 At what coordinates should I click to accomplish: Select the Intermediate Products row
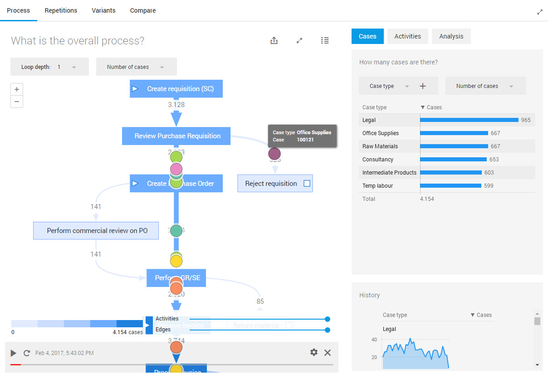447,173
